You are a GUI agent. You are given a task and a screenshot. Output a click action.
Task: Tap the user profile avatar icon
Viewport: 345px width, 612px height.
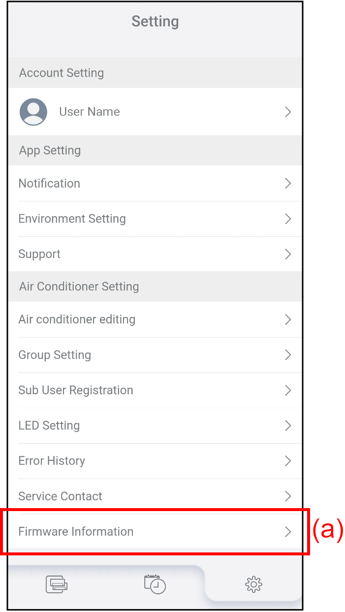(33, 112)
